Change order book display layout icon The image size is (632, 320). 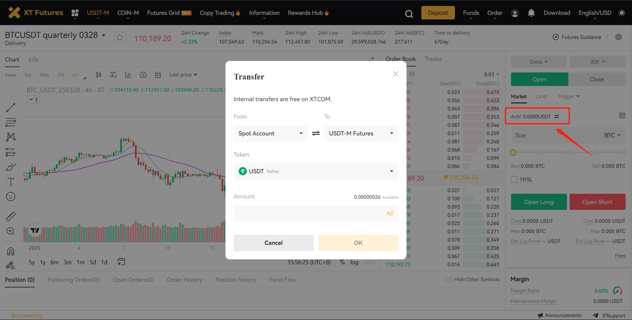pyautogui.click(x=412, y=74)
